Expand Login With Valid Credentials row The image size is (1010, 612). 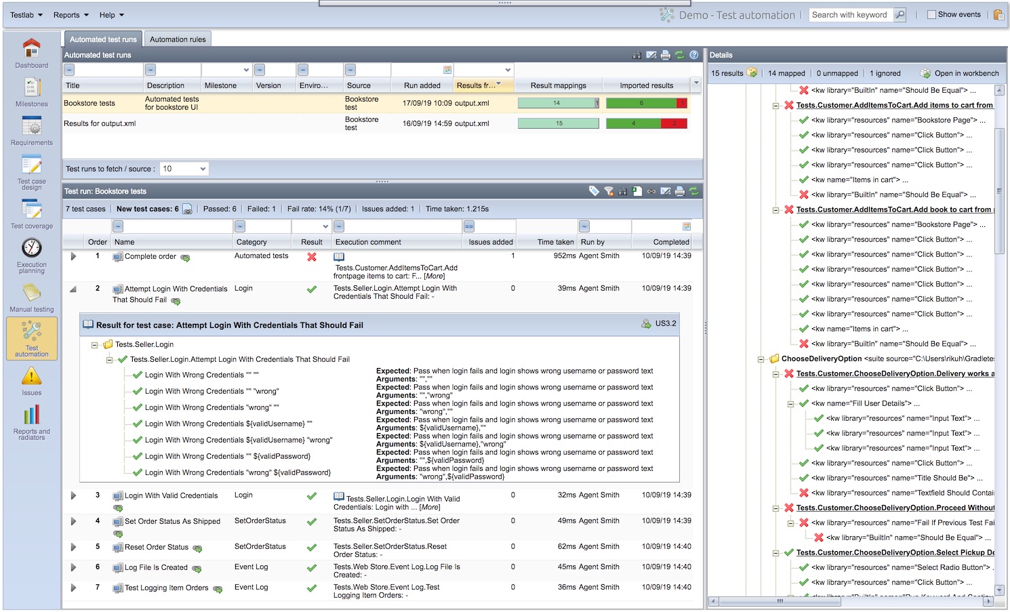(73, 495)
